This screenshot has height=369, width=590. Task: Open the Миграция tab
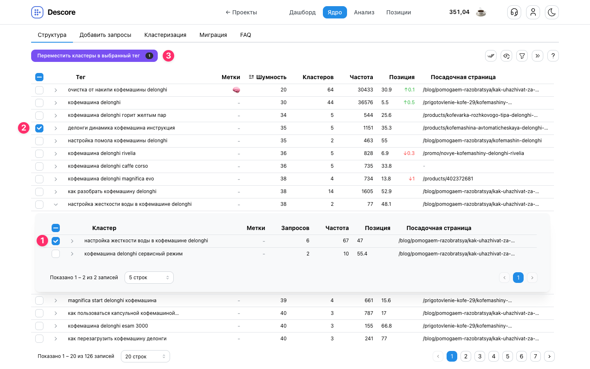[x=213, y=35]
